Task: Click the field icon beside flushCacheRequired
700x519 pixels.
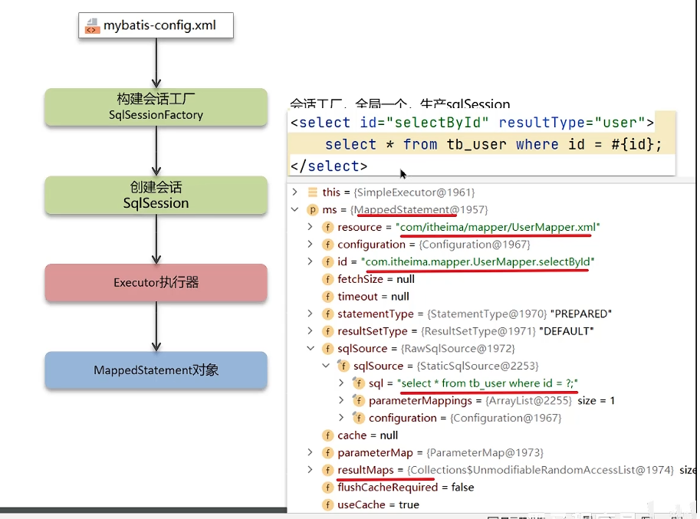Action: click(x=327, y=488)
